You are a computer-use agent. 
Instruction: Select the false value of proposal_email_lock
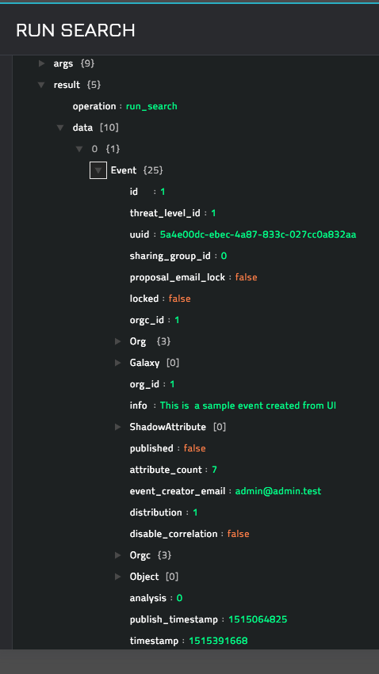(x=246, y=277)
